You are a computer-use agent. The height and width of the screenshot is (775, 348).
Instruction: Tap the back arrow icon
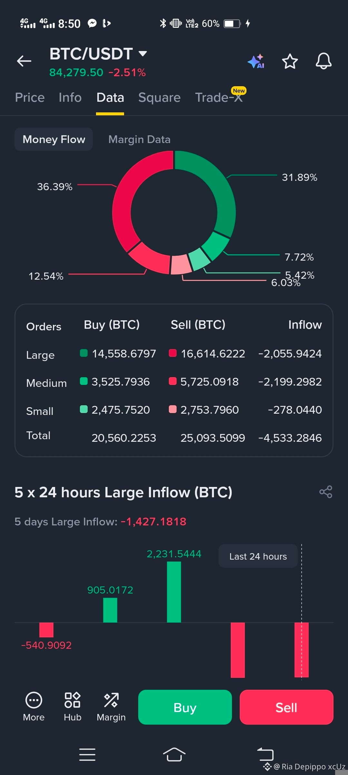[24, 61]
